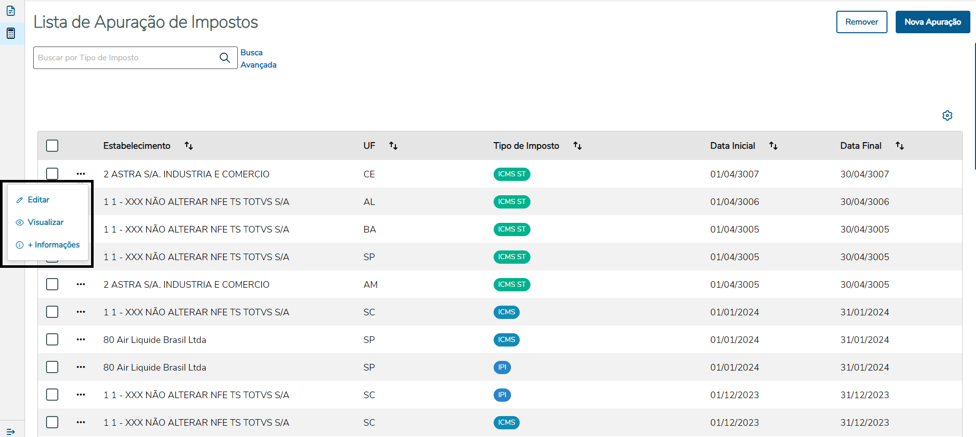Click the Lista de Apuração de Impostos title
Viewport: 976px width, 437px height.
click(x=146, y=22)
